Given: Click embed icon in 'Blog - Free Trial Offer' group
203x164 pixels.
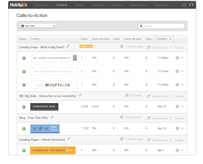Looking at the screenshot, I should pos(149,118).
